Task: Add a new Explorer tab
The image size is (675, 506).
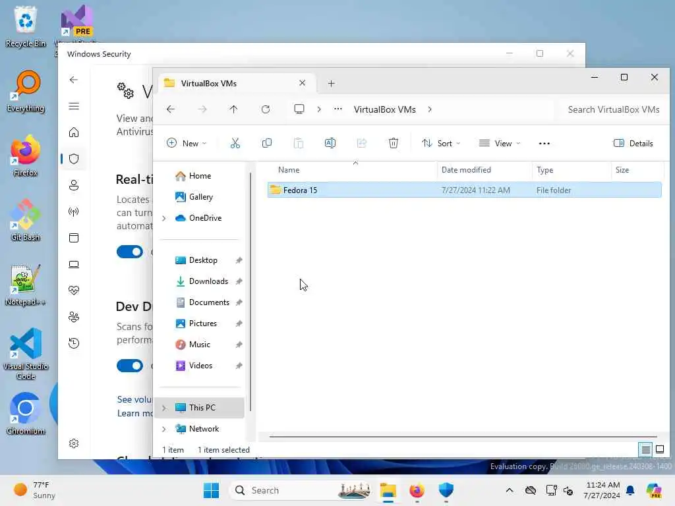Action: 331,84
